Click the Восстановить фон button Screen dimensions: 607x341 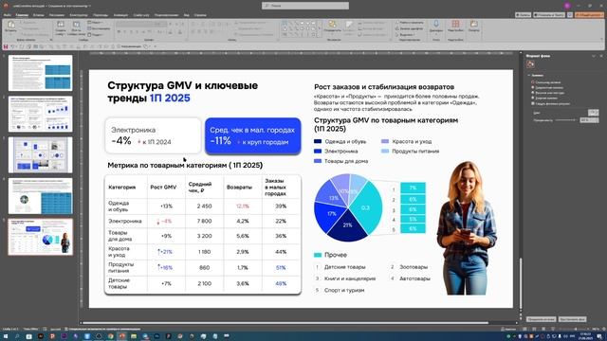pyautogui.click(x=572, y=319)
